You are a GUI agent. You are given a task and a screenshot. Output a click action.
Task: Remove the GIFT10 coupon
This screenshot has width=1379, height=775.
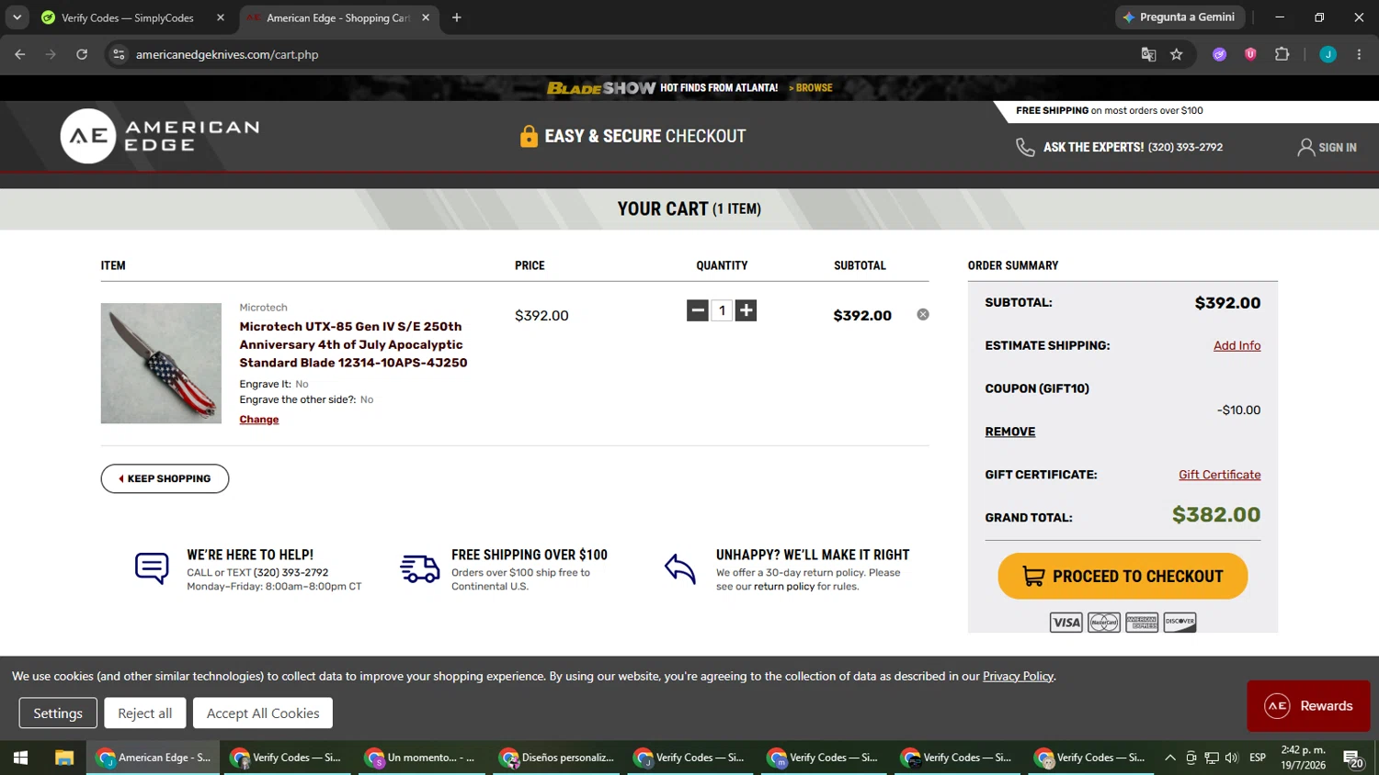click(1010, 432)
